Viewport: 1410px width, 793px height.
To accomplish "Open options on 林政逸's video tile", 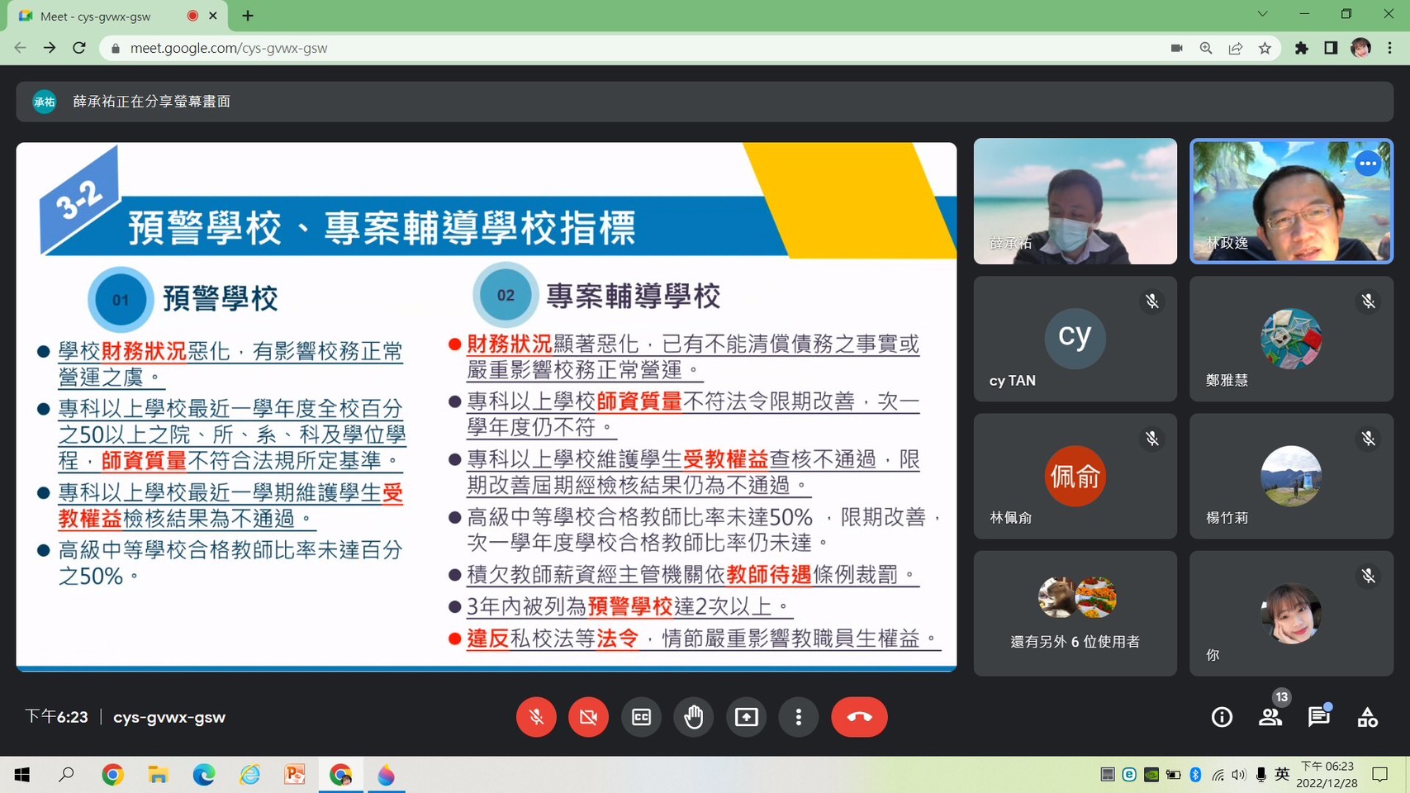I will point(1368,164).
